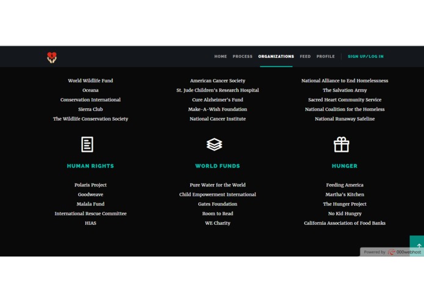Open the Feed nav item
424x301 pixels.
click(x=305, y=57)
